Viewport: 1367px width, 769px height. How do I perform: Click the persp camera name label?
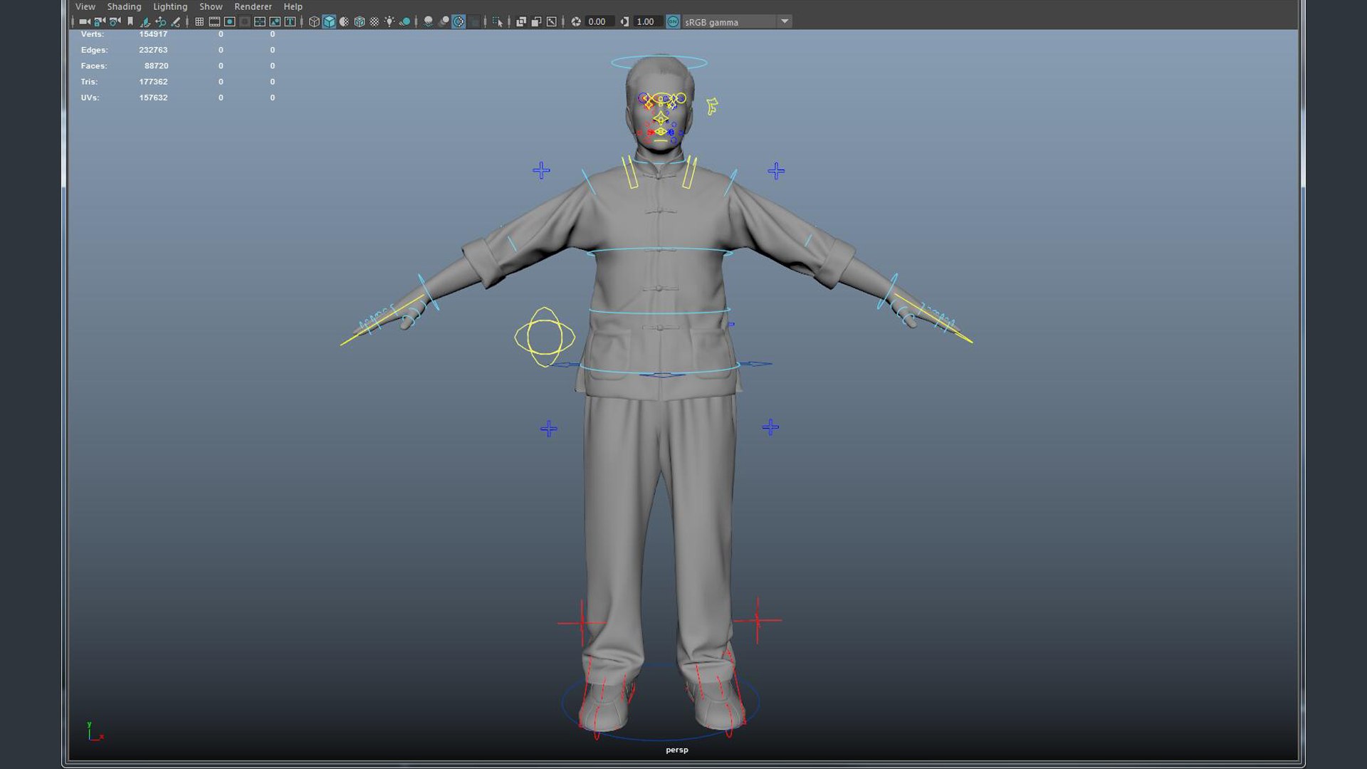tap(677, 750)
